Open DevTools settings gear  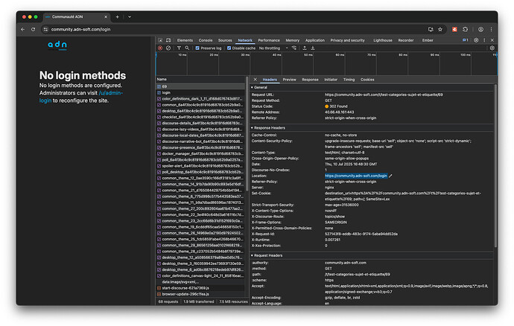point(476,40)
